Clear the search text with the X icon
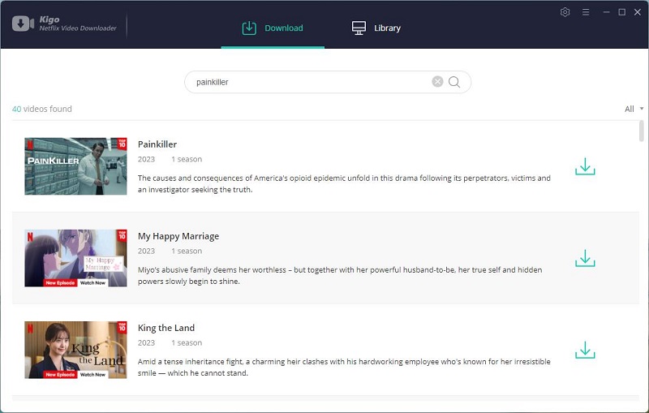This screenshot has height=413, width=649. (x=437, y=81)
